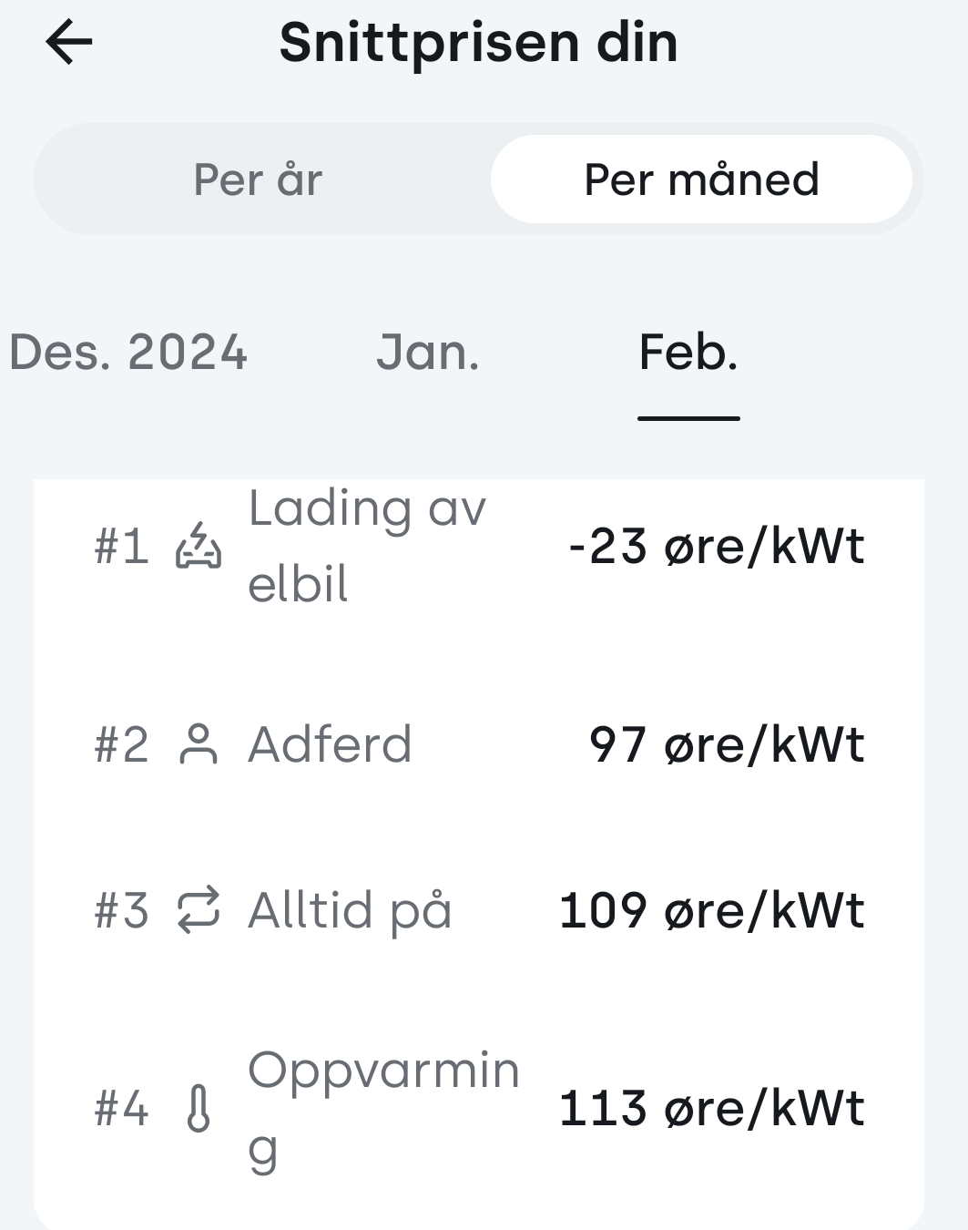Click the 109 øre/kWt price value

[x=712, y=910]
